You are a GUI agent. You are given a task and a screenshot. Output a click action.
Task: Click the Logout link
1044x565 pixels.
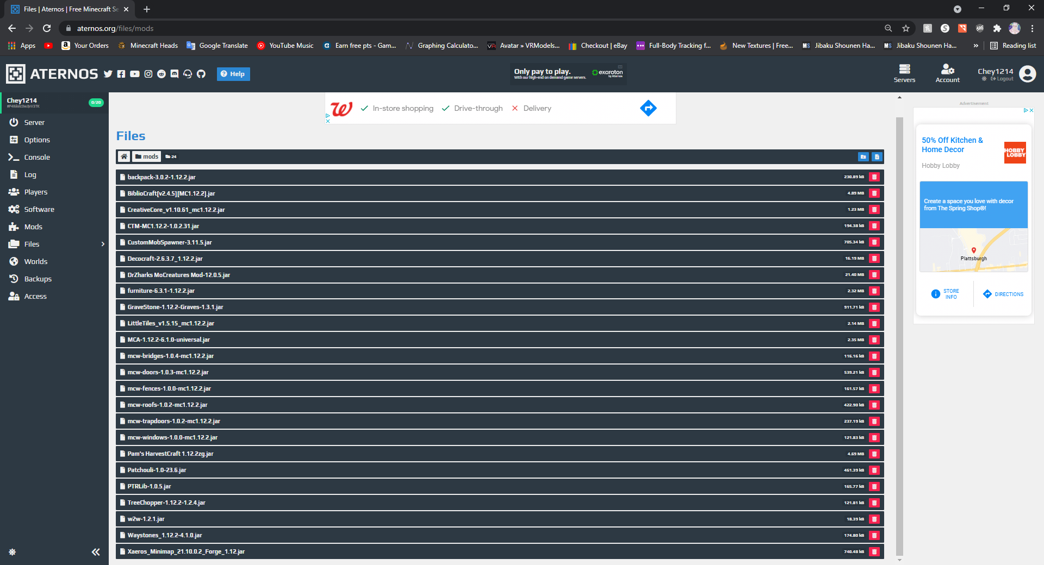(1002, 79)
